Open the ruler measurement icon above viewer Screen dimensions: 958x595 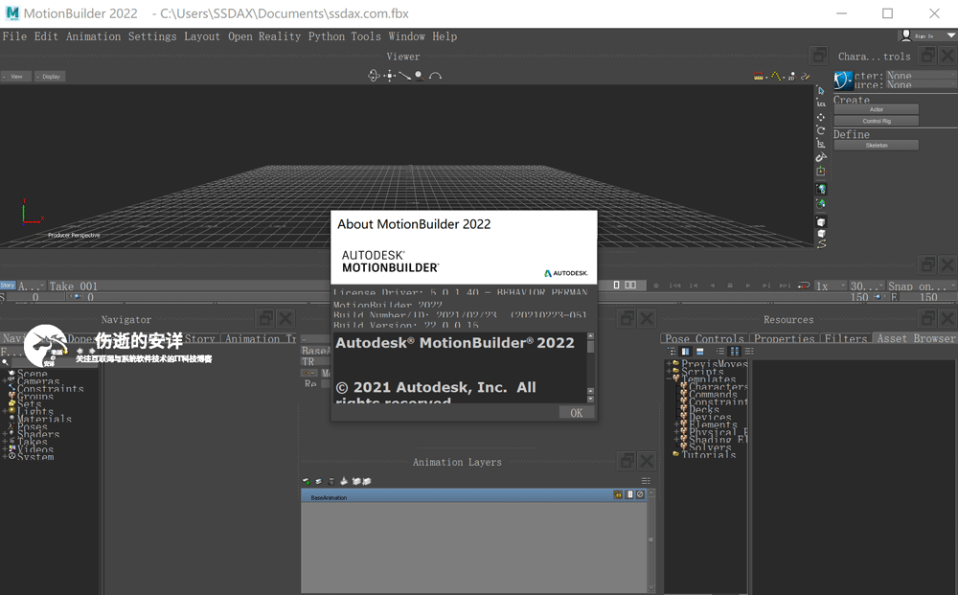click(759, 77)
